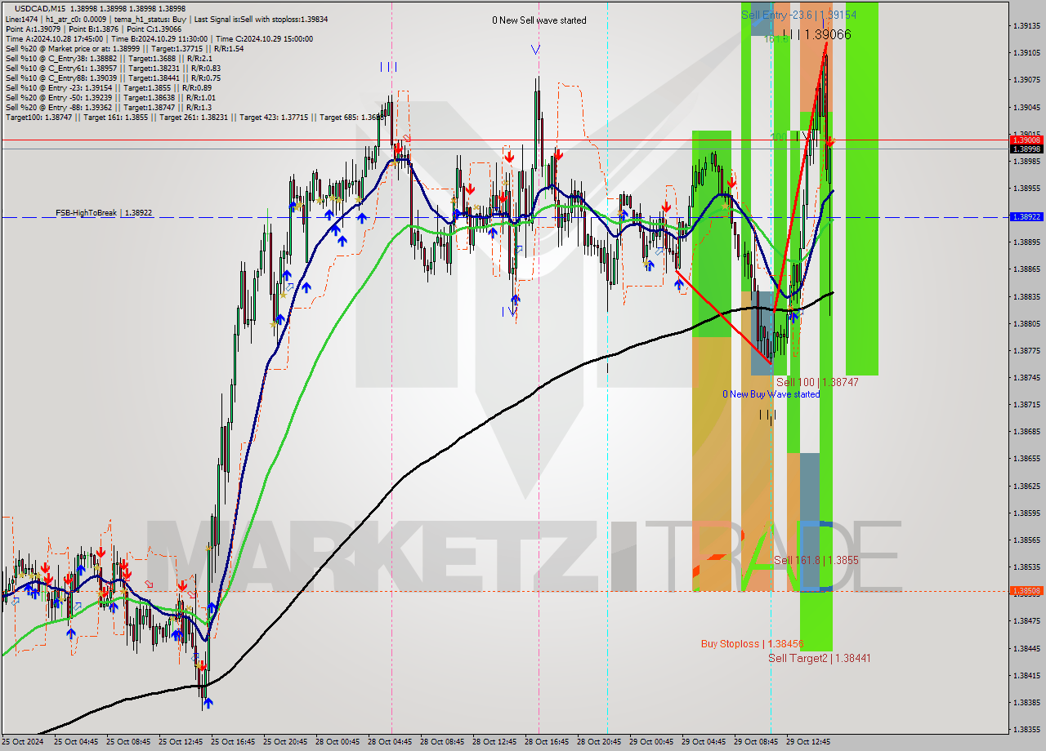Click '29 Oct 08:45' on the time axis
1046x751 pixels.
757,742
